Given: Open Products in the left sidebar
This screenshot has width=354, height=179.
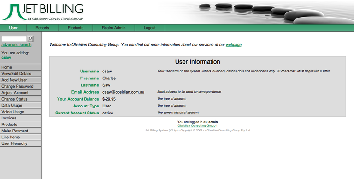Looking at the screenshot, I should click(21, 124).
